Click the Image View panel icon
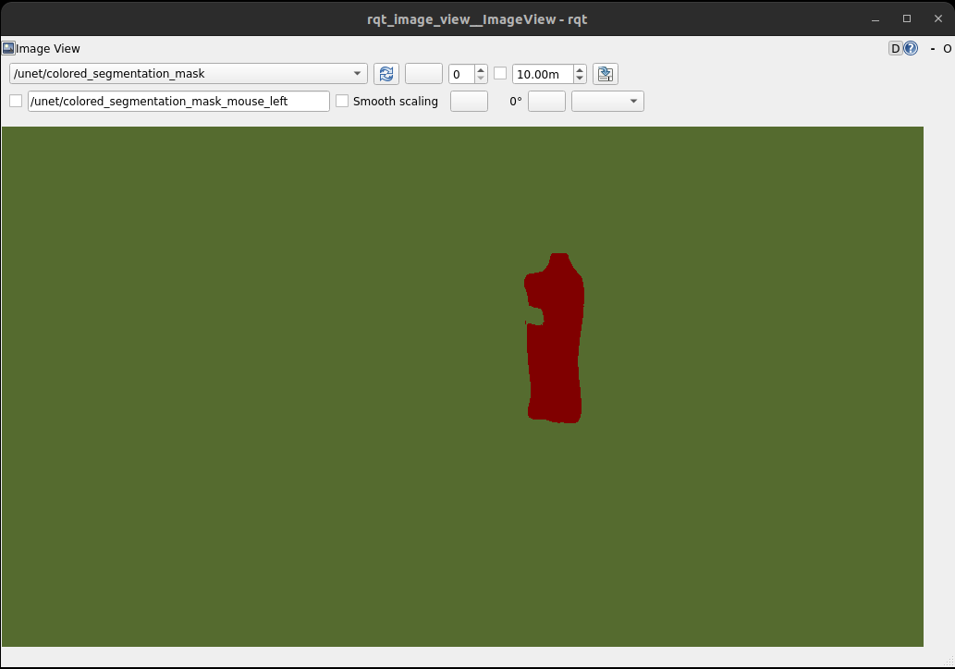This screenshot has width=955, height=669. click(x=10, y=48)
